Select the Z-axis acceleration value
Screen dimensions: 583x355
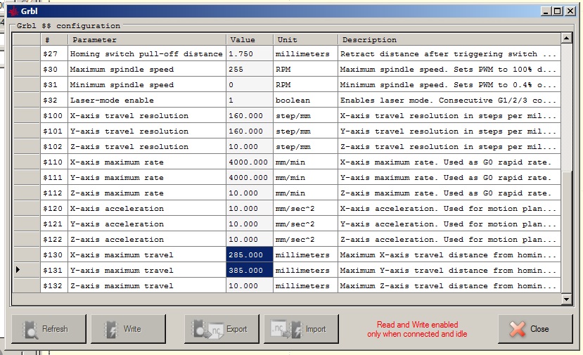[250, 240]
